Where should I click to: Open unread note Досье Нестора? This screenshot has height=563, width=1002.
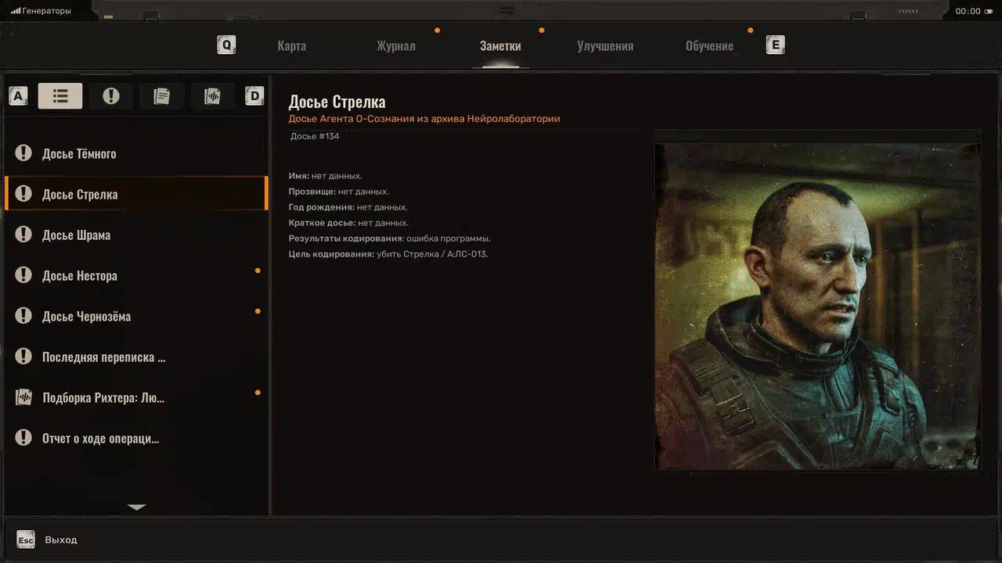click(80, 276)
